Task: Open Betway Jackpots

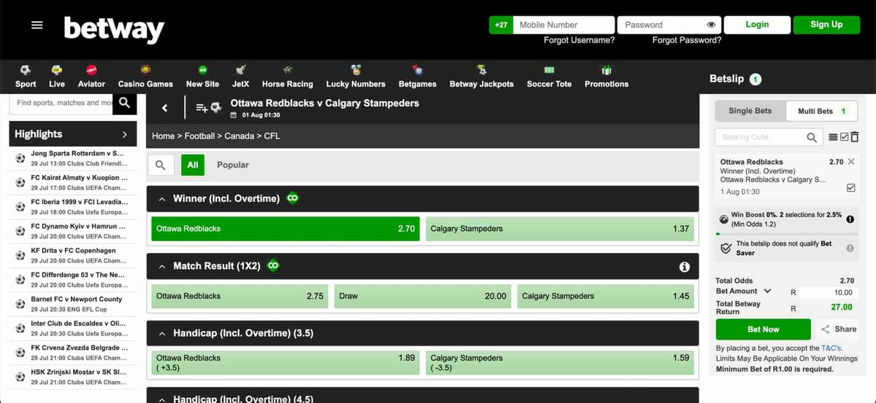Action: pos(482,77)
